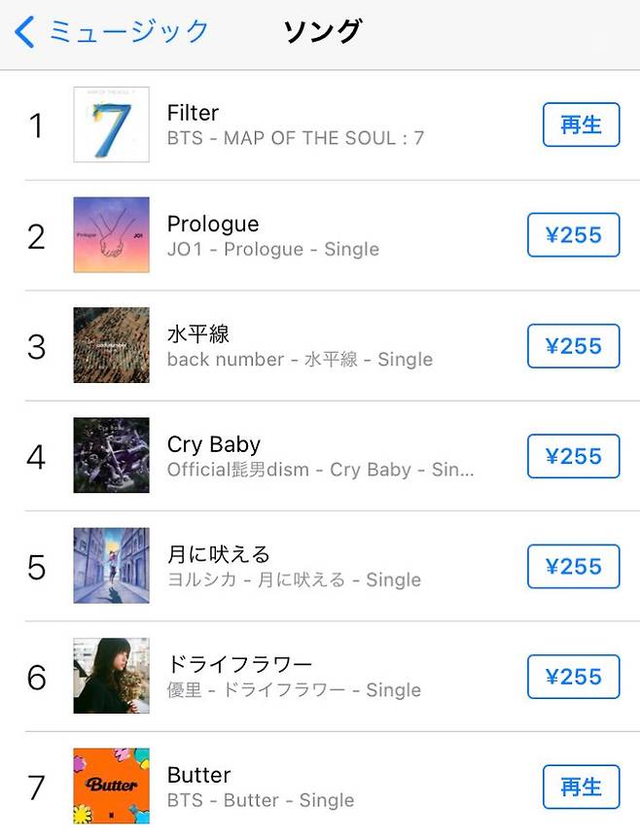Purchase 月に吠える for ¥255

(x=573, y=567)
